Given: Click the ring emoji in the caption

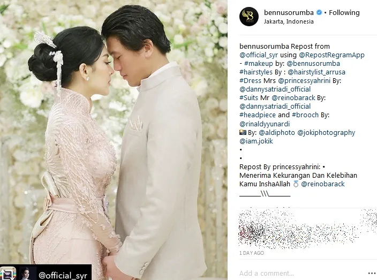Looking at the screenshot, I should (296, 184).
